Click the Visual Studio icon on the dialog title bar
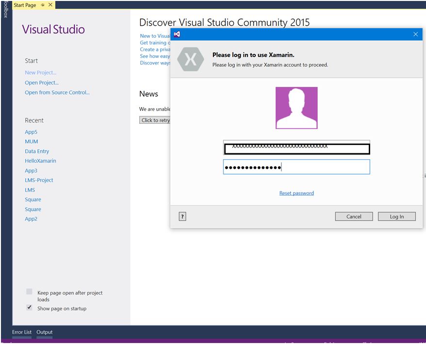Screen dimensions: 426x344 177,34
